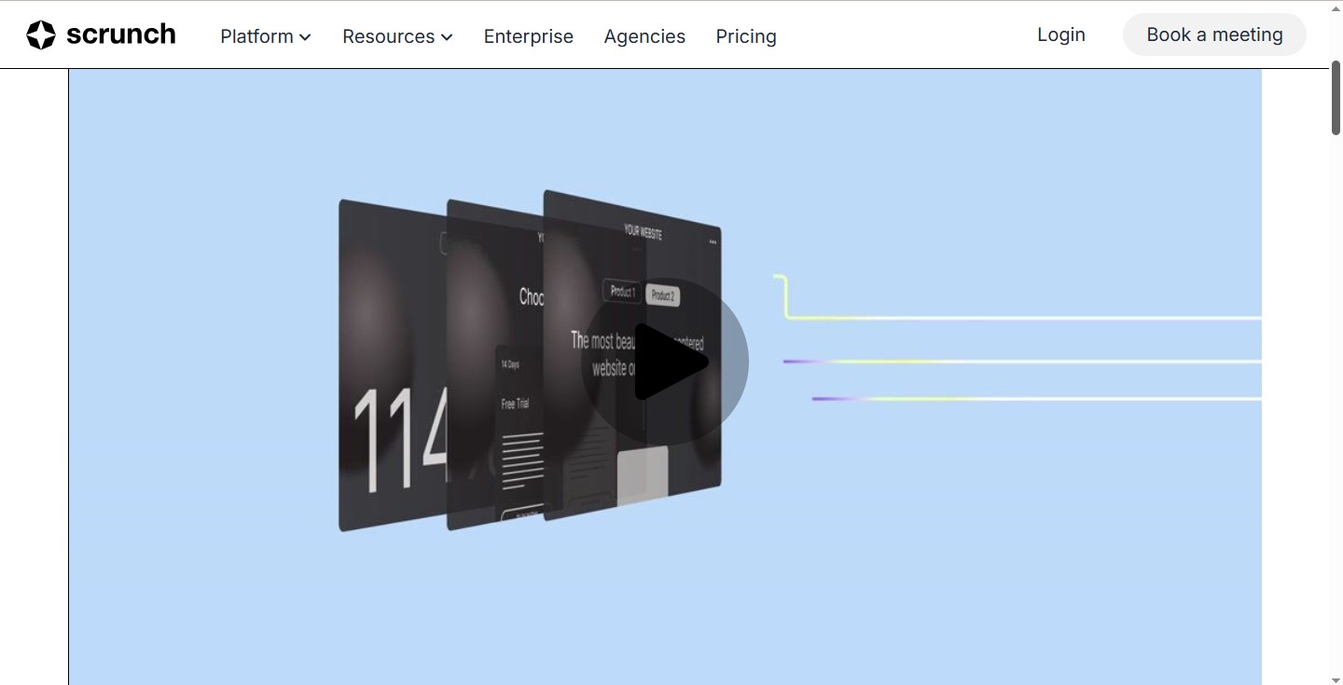Screen dimensions: 1343x685
Task: Go to the Enterprise page
Action: pyautogui.click(x=529, y=36)
